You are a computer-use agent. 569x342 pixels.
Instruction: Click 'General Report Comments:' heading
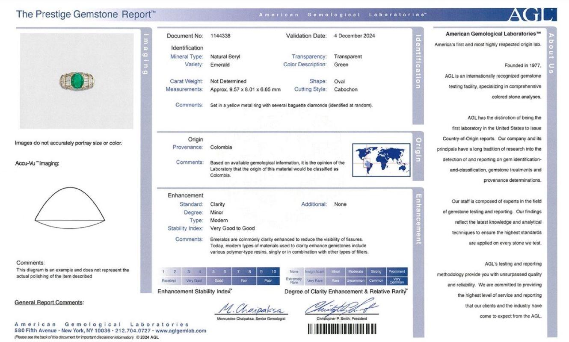pyautogui.click(x=49, y=303)
